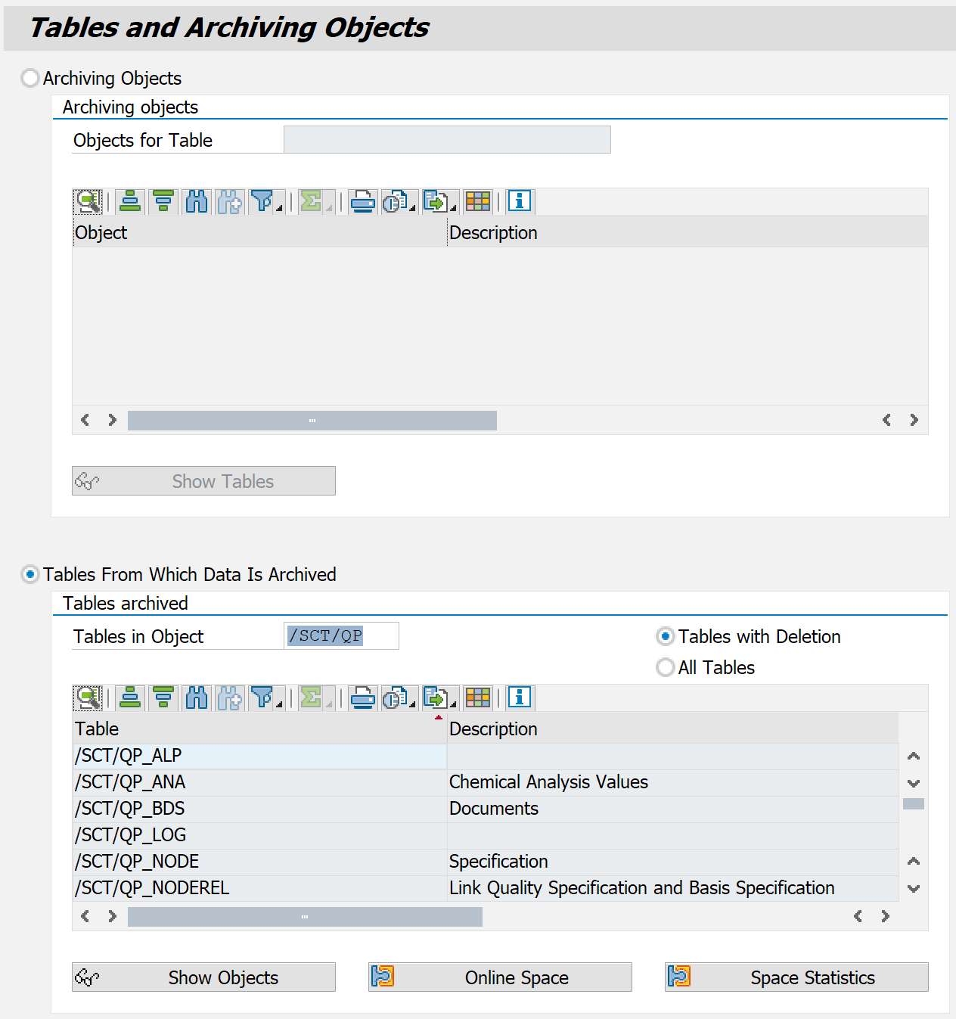
Task: Click the Tables in Object input field
Action: [x=341, y=636]
